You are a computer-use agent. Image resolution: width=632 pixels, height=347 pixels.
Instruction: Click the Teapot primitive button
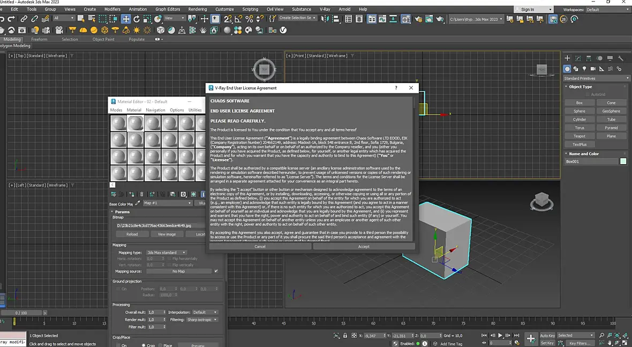point(579,136)
